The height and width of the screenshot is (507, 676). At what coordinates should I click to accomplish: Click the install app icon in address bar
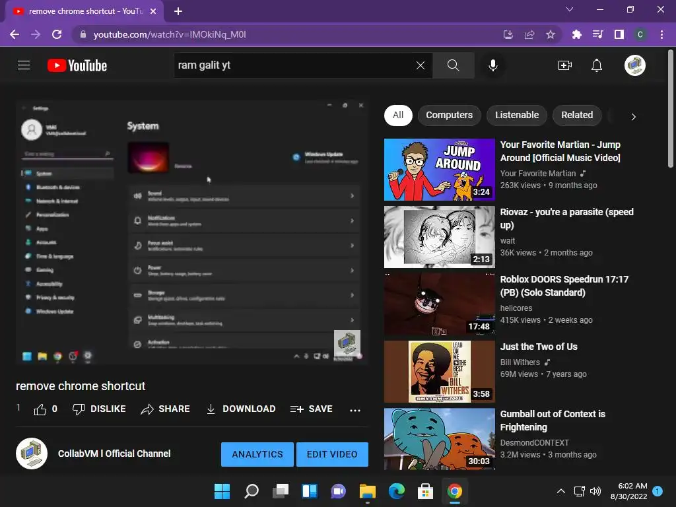[x=508, y=34]
